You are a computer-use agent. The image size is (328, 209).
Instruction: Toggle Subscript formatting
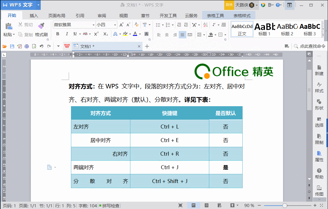(106, 34)
